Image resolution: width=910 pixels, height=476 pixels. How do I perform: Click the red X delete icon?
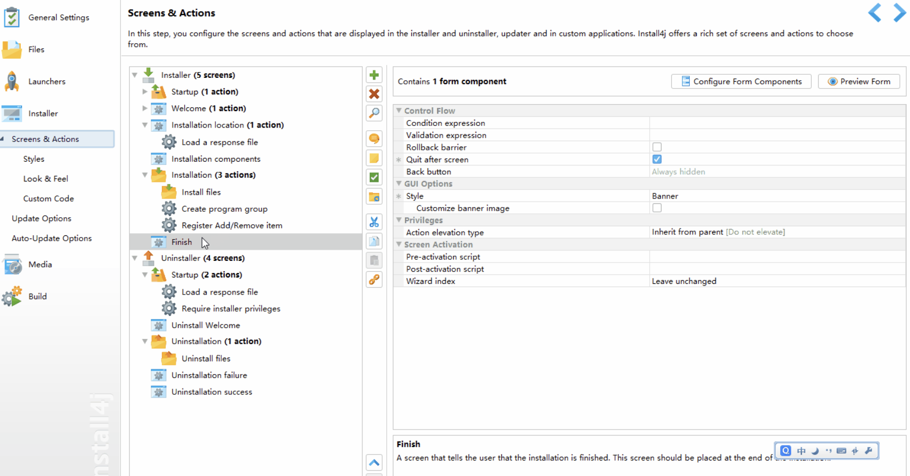(374, 94)
